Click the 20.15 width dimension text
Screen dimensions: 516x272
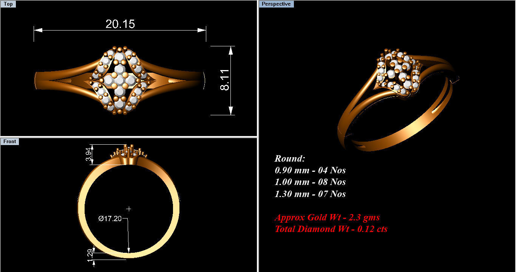click(x=120, y=24)
